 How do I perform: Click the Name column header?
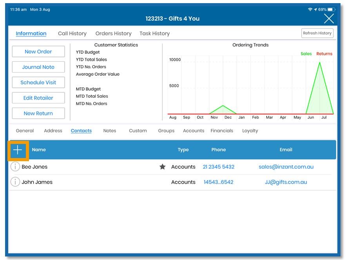coord(39,149)
